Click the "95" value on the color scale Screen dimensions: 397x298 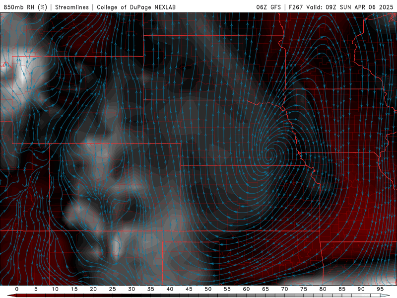pos(380,289)
